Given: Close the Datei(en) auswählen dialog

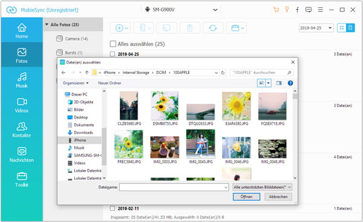Looking at the screenshot, I should pos(293,62).
